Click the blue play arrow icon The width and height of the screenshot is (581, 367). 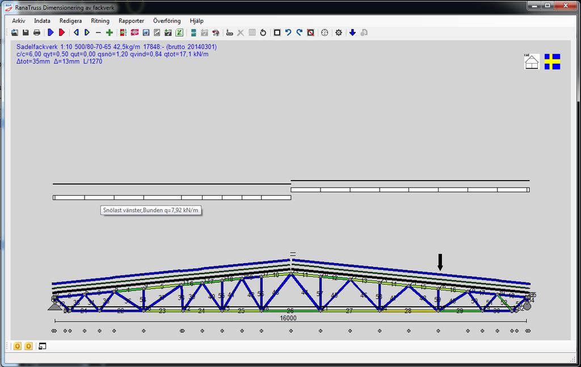coord(50,32)
